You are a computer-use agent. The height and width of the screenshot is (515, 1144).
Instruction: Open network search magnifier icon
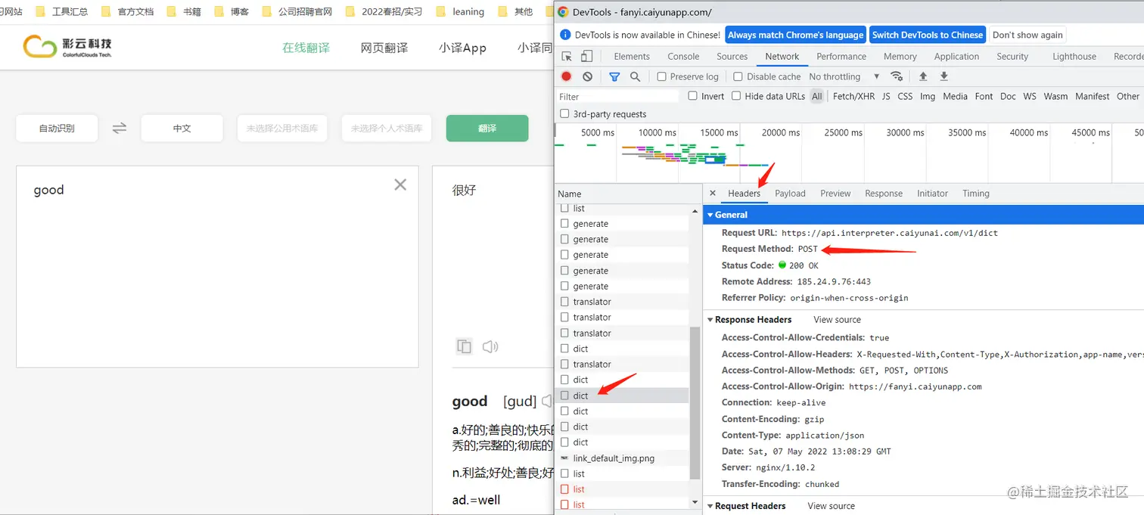click(636, 76)
